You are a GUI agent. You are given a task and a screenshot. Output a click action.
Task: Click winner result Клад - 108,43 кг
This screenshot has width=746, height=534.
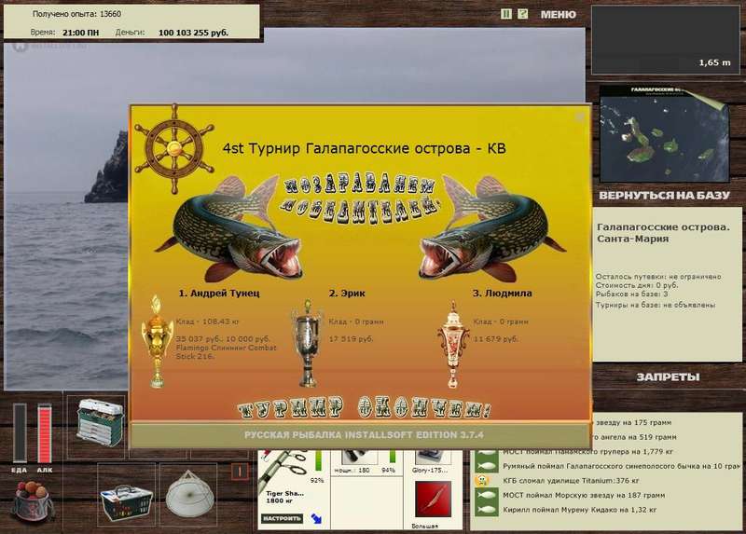coord(207,322)
